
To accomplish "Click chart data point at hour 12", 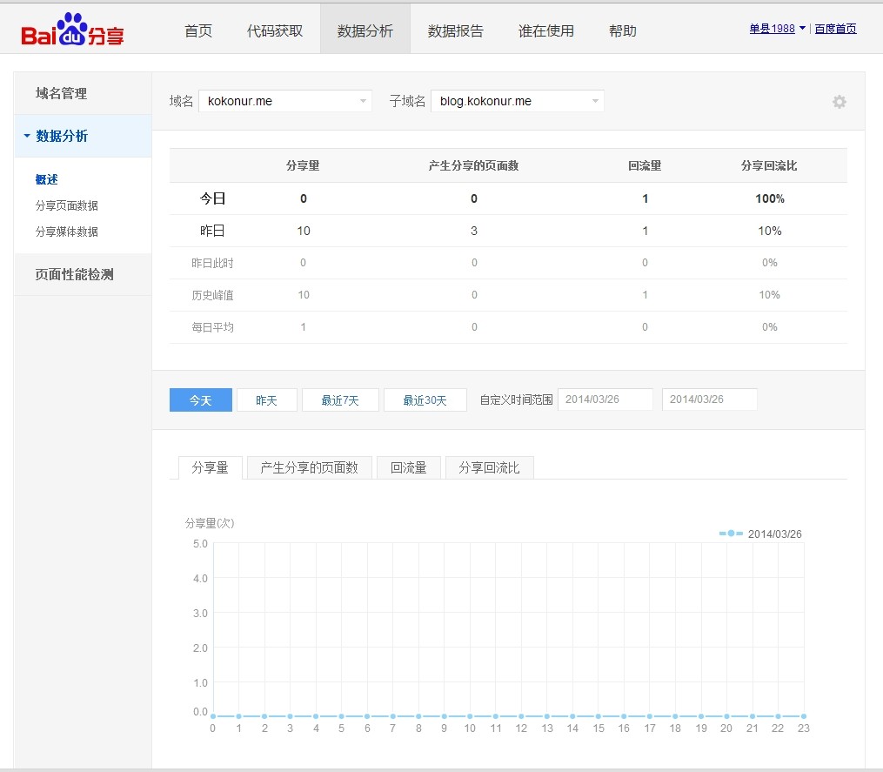I will 521,716.
